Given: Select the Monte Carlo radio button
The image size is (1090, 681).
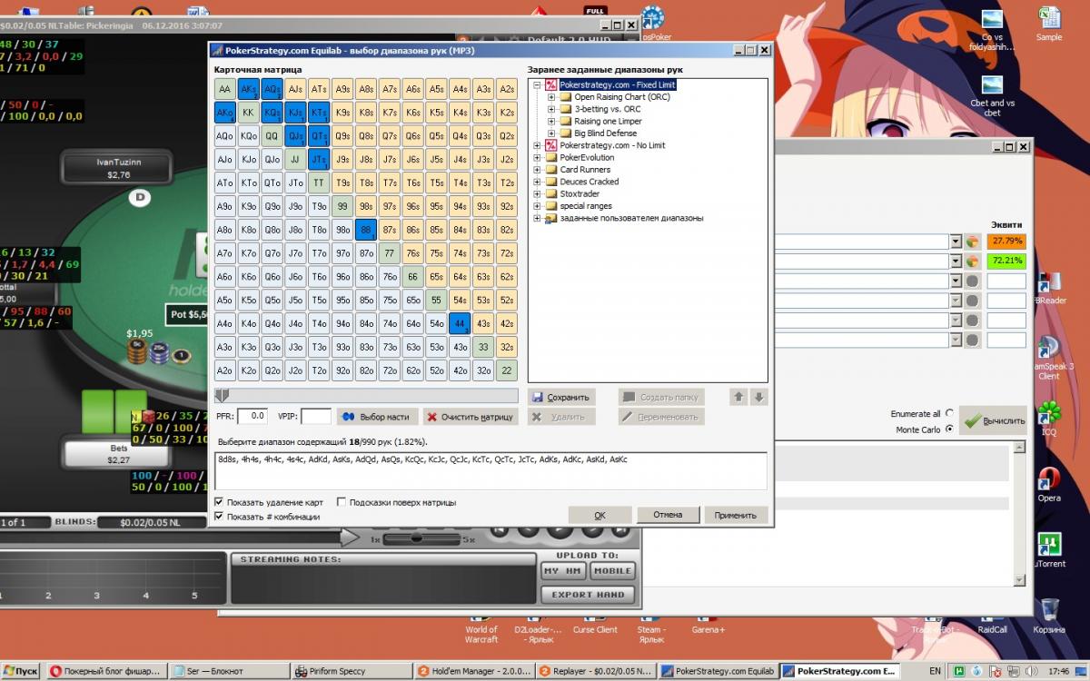Looking at the screenshot, I should [x=950, y=429].
